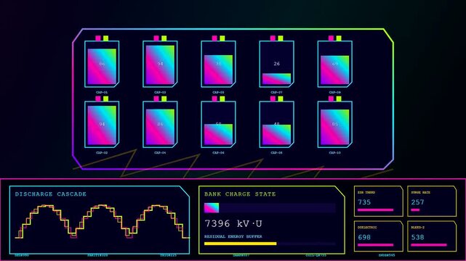Select the CAP-10 capacitor cell
The height and width of the screenshot is (261, 466).
pyautogui.click(x=335, y=125)
